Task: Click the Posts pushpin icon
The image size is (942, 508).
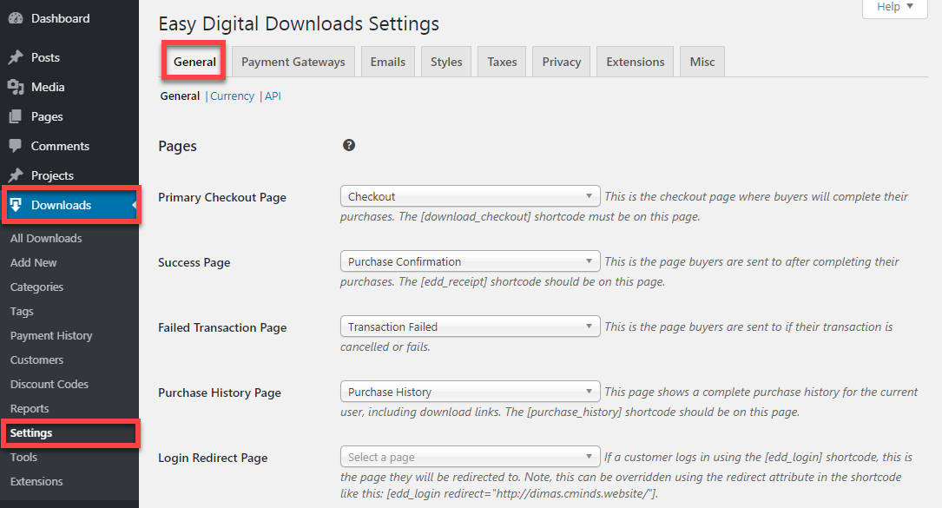Action: click(x=16, y=57)
